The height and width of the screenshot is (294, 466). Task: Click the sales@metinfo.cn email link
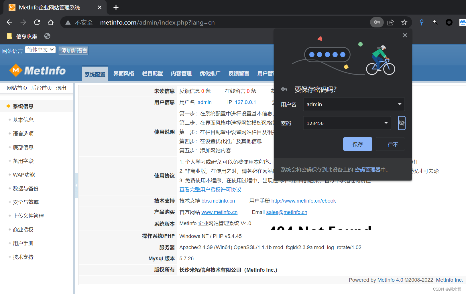tap(287, 212)
